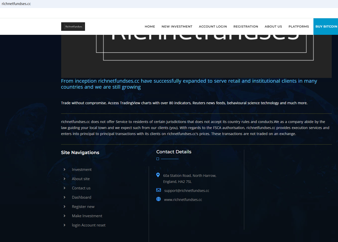Image resolution: width=338 pixels, height=242 pixels.
Task: Select REGISTRATION in the top menu
Action: tap(245, 27)
